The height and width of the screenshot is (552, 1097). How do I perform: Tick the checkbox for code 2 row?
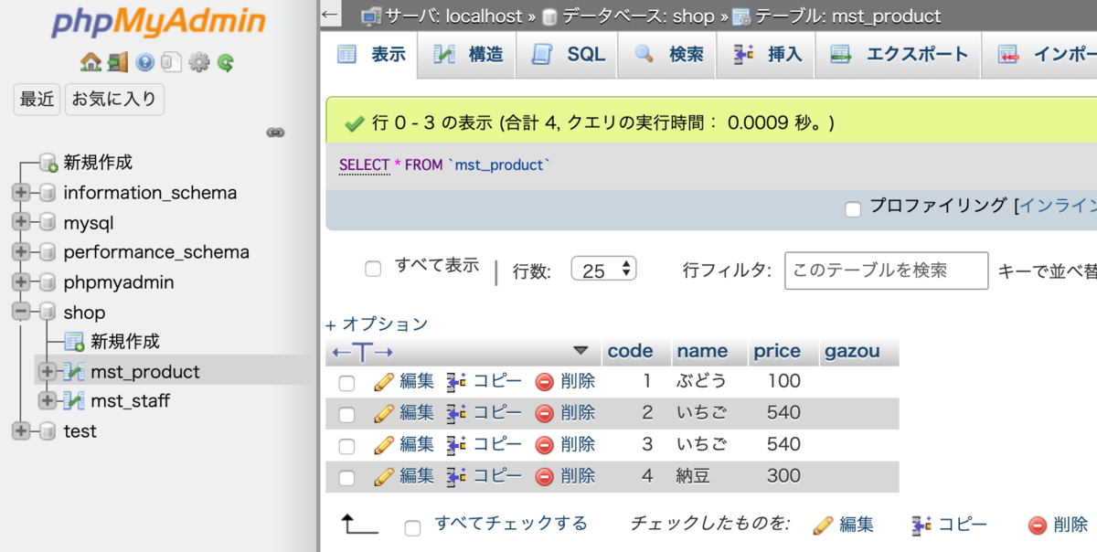(x=346, y=415)
